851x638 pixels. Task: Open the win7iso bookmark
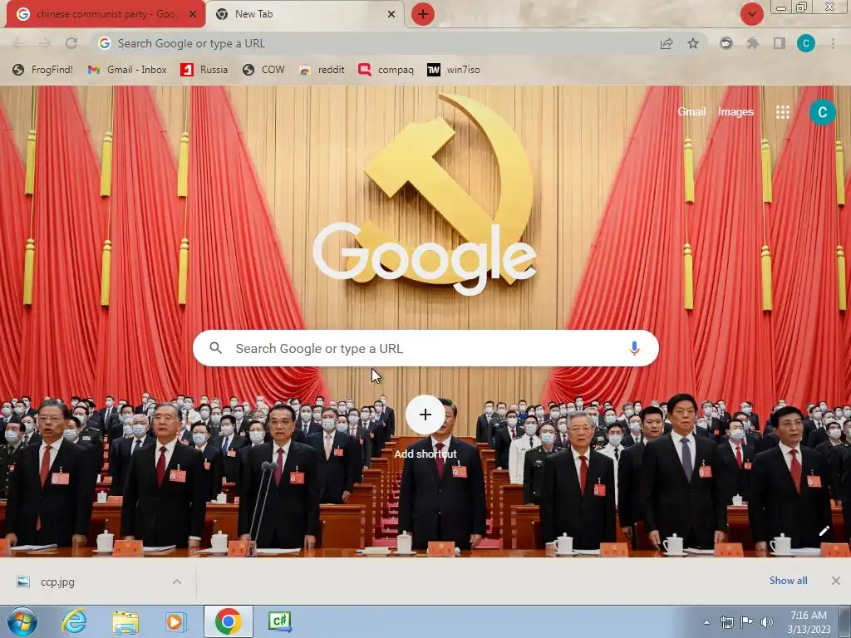(454, 70)
